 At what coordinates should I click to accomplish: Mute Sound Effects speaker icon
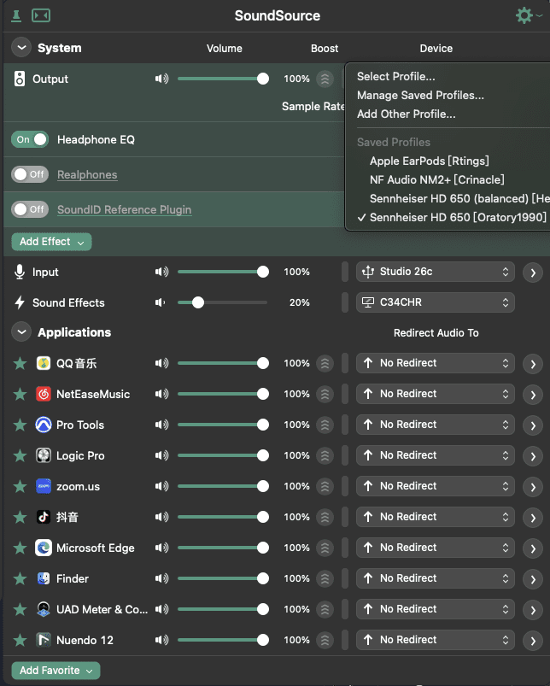pos(160,302)
